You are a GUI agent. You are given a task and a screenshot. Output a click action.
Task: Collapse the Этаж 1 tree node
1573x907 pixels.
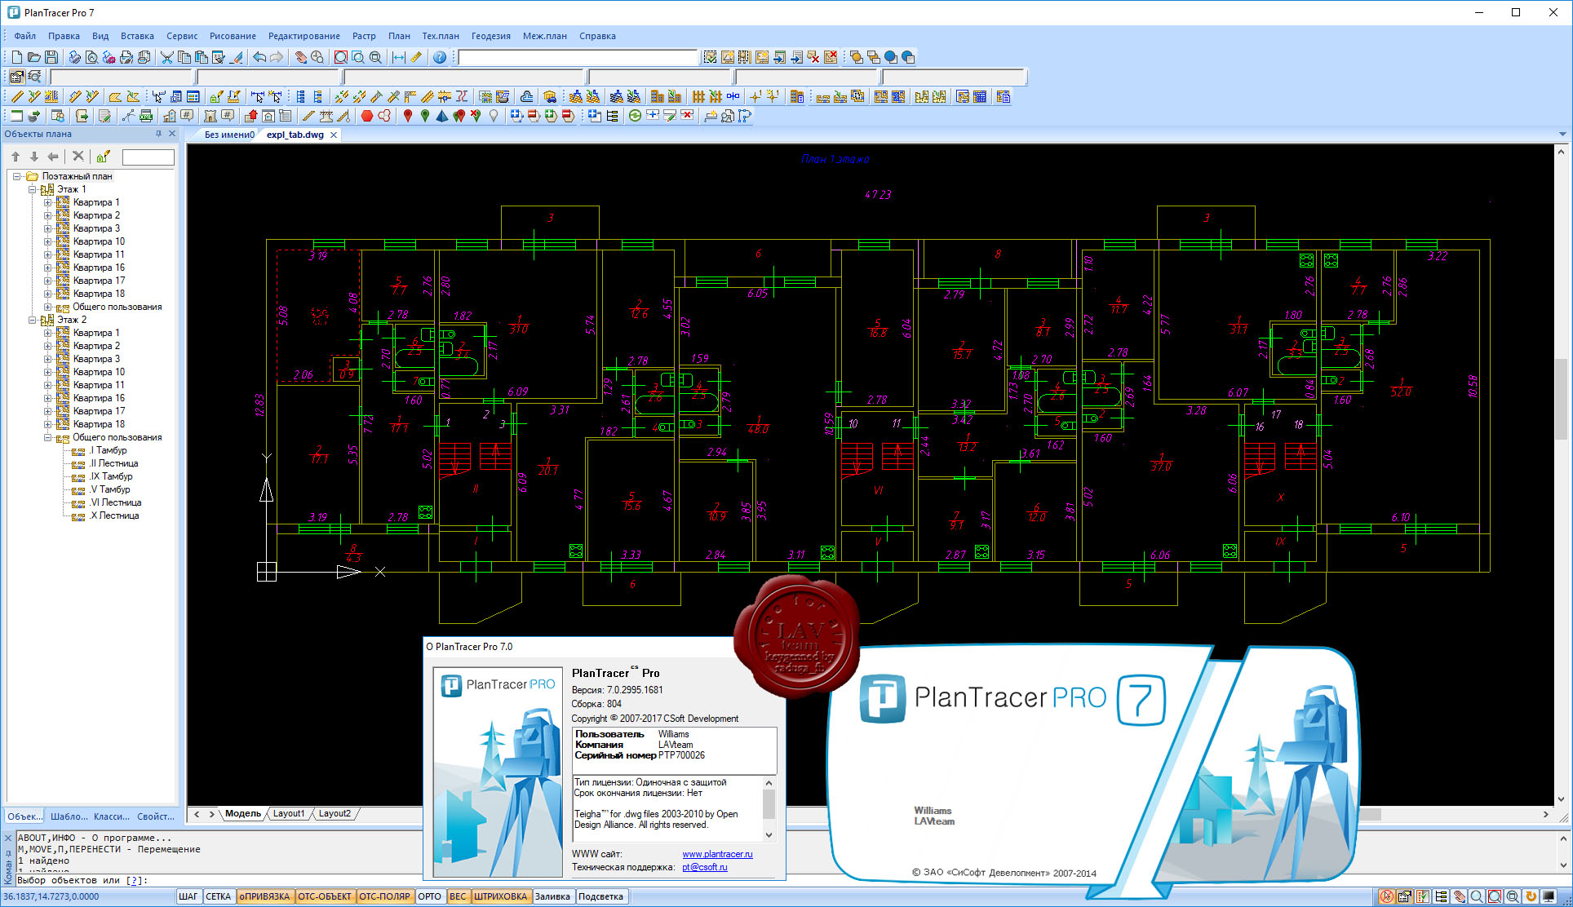33,189
